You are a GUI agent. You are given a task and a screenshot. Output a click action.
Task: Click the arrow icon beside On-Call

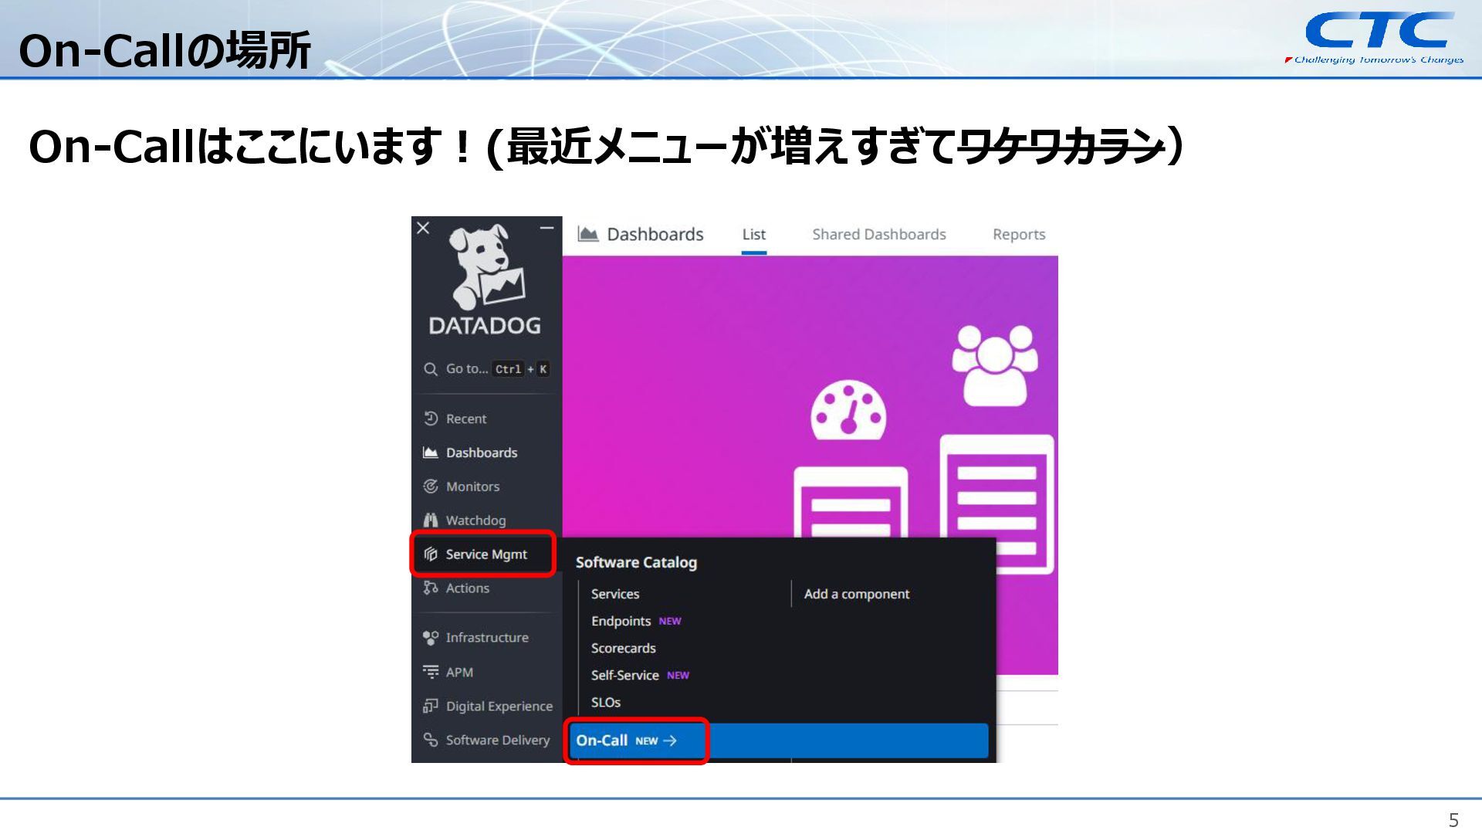[670, 741]
